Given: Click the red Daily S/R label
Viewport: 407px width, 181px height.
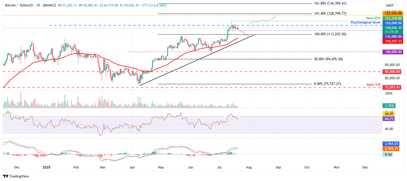Looking at the screenshot, I should [x=373, y=84].
